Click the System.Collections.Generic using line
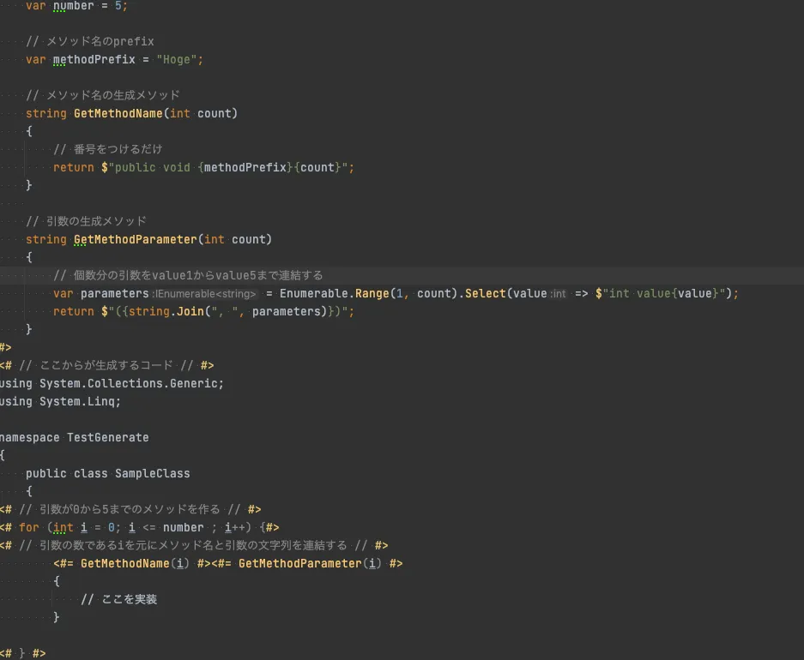The height and width of the screenshot is (660, 804). coord(131,383)
